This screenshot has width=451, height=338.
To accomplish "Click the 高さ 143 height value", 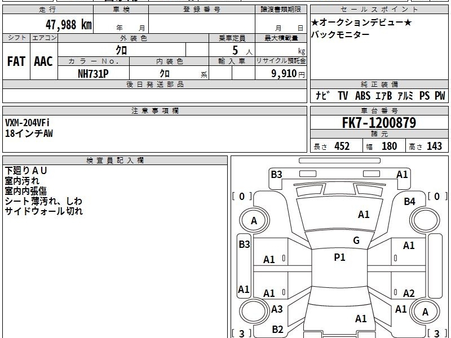I will click(426, 146).
